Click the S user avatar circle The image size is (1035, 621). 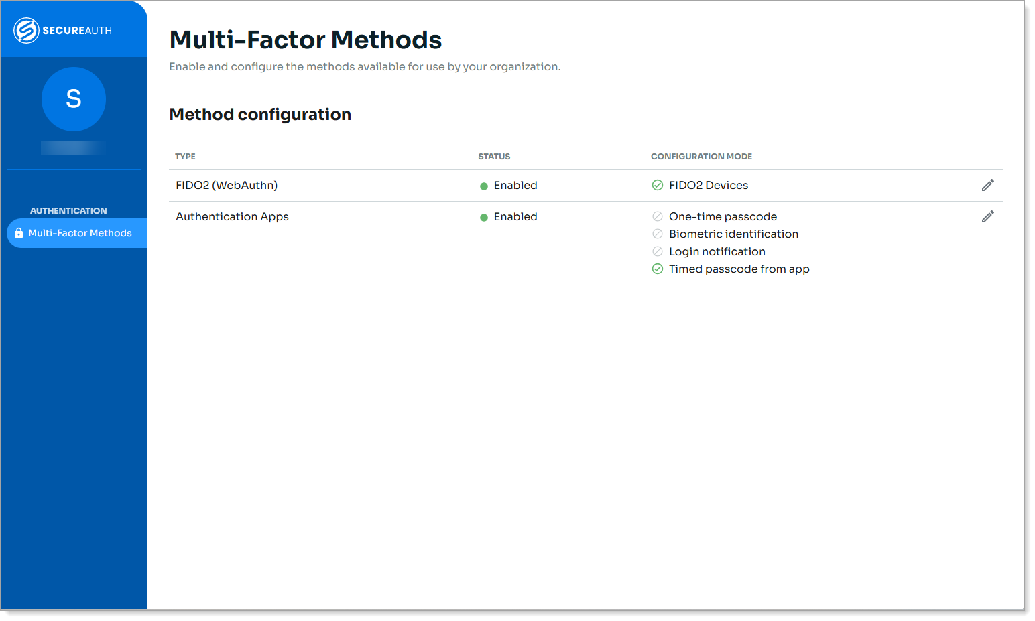tap(74, 99)
